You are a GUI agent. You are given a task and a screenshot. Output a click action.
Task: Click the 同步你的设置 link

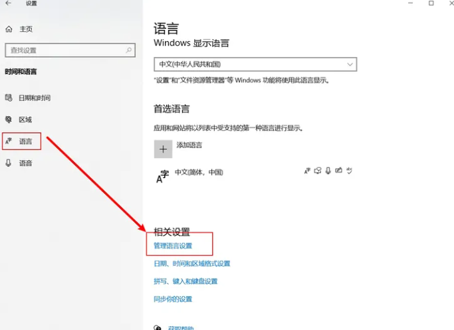[x=173, y=299]
